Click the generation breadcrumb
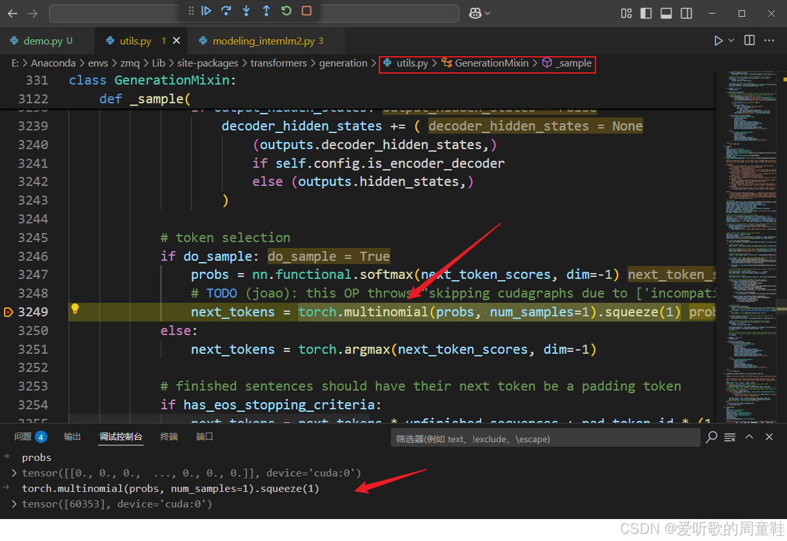The image size is (787, 541). point(343,63)
